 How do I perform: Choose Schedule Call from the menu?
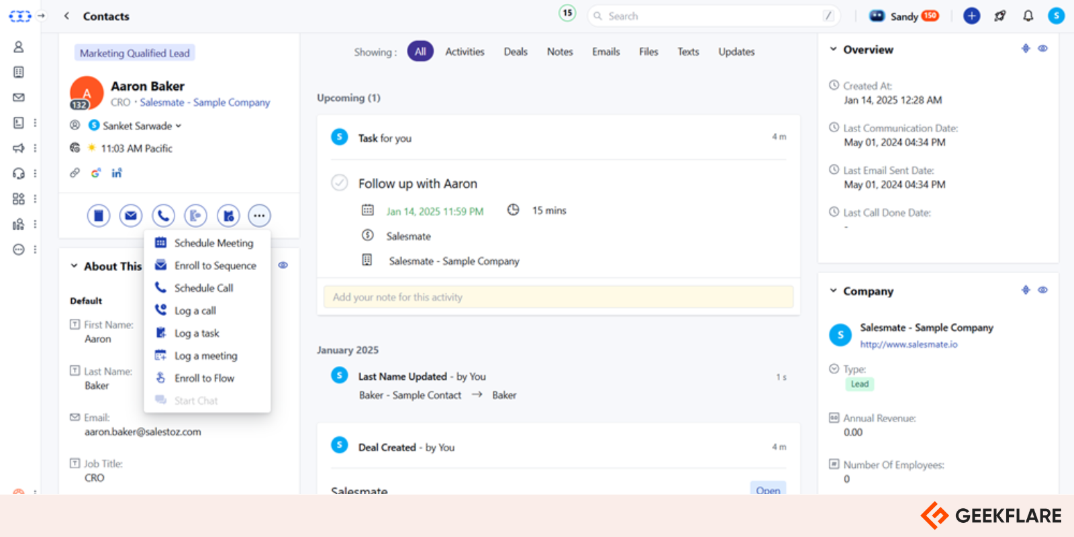pos(207,288)
